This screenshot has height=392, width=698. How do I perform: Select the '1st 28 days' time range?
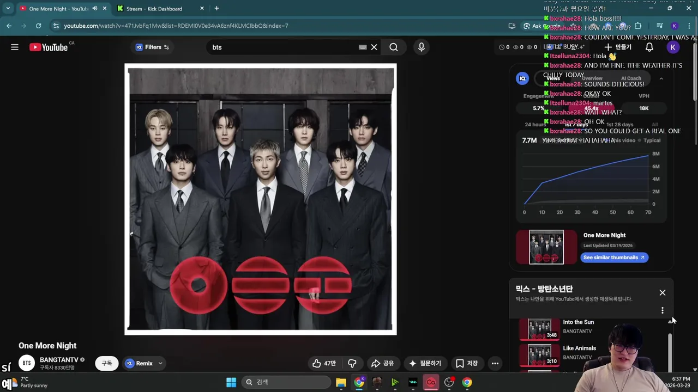(x=620, y=125)
